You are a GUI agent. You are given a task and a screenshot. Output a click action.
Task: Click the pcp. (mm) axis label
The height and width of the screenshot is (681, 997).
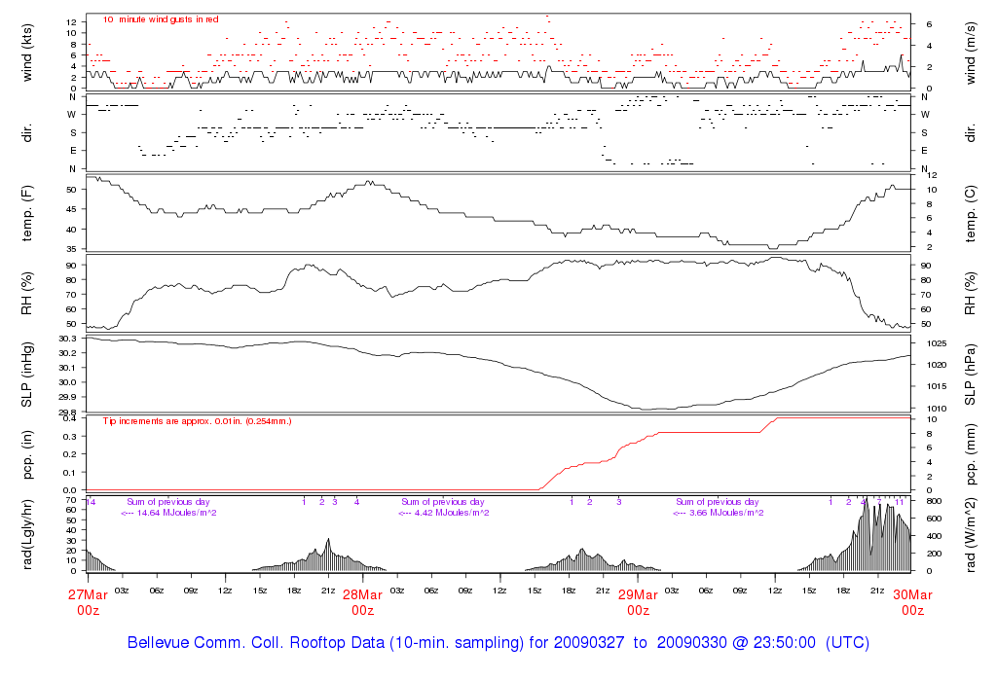tap(972, 454)
